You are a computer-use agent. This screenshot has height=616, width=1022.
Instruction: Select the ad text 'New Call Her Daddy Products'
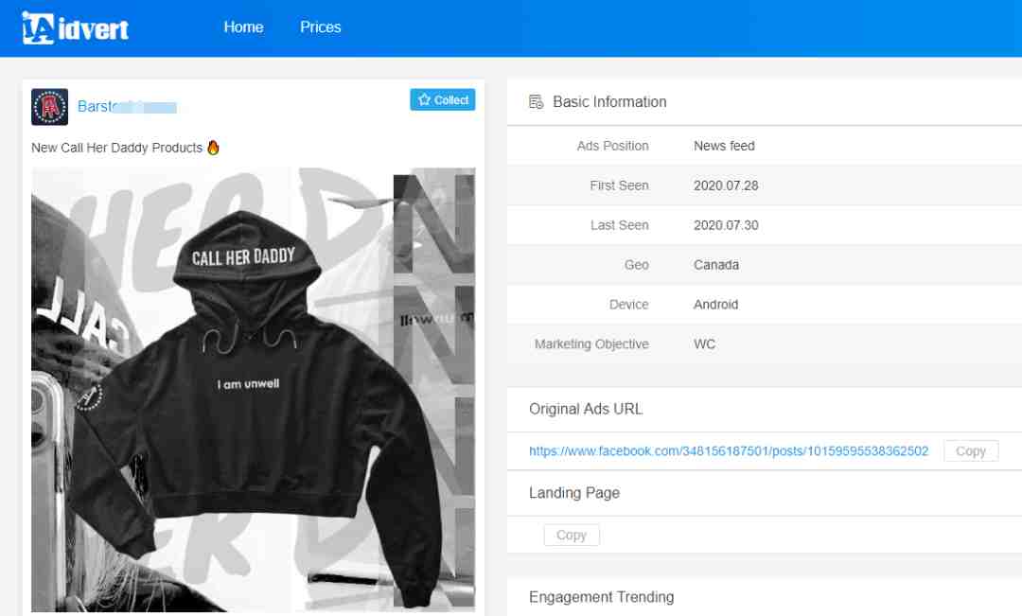116,148
